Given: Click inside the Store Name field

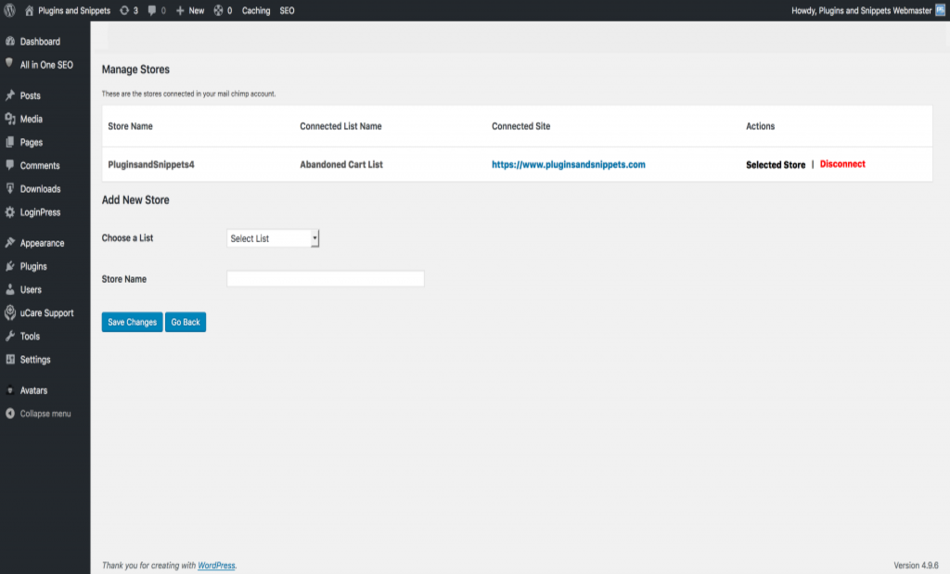Looking at the screenshot, I should pos(325,278).
